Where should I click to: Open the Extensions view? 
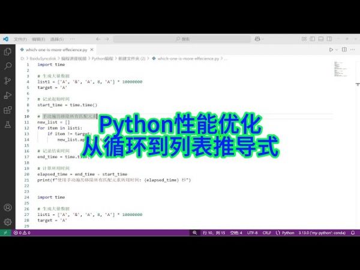click(8, 110)
